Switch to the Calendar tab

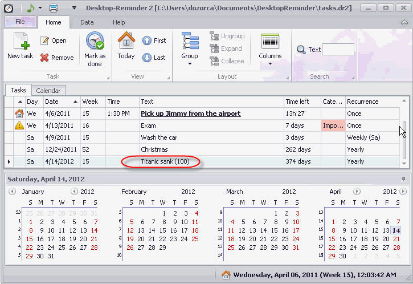click(x=48, y=91)
